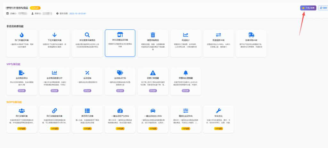Open the chart icon for 利润统计

point(185,35)
